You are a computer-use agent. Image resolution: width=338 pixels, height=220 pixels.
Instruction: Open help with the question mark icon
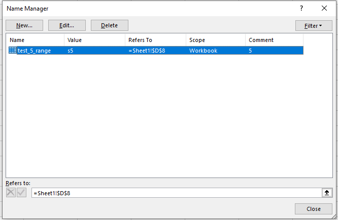pyautogui.click(x=301, y=8)
